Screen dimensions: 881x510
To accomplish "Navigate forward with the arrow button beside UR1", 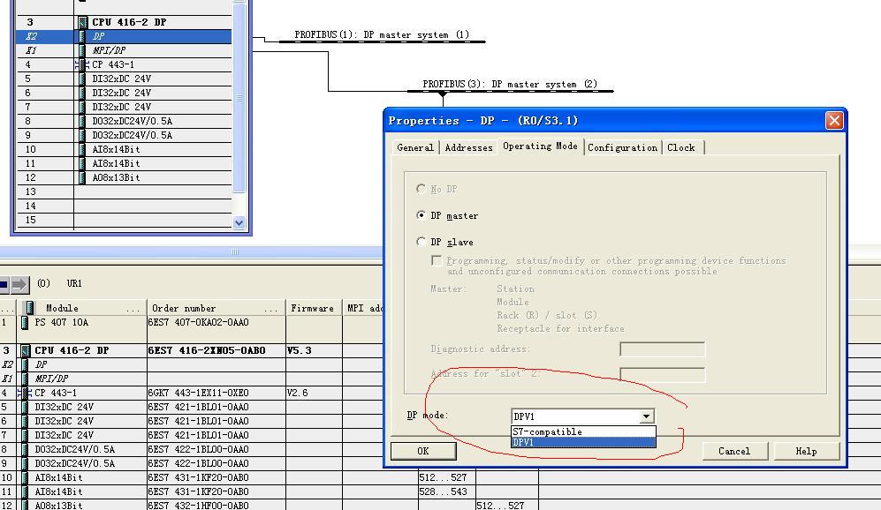I will point(19,284).
